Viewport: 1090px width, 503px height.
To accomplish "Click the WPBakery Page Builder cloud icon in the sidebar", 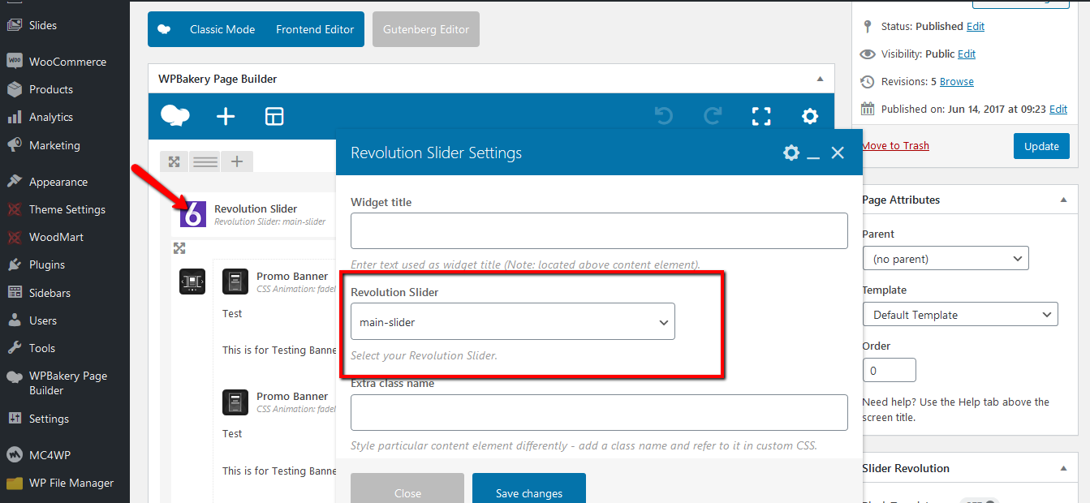I will click(x=14, y=376).
